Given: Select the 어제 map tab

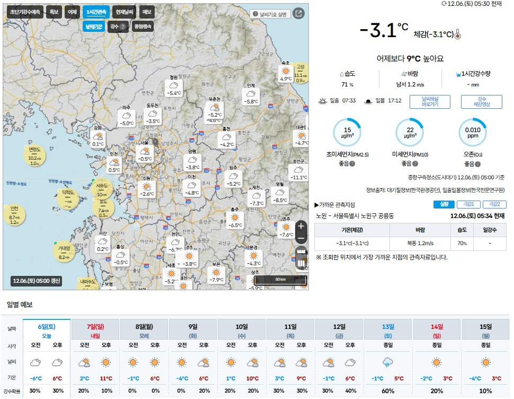Looking at the screenshot, I should pyautogui.click(x=72, y=12).
